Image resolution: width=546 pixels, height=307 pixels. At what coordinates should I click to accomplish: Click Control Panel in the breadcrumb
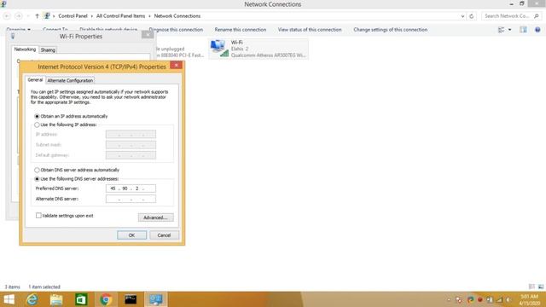(x=73, y=16)
